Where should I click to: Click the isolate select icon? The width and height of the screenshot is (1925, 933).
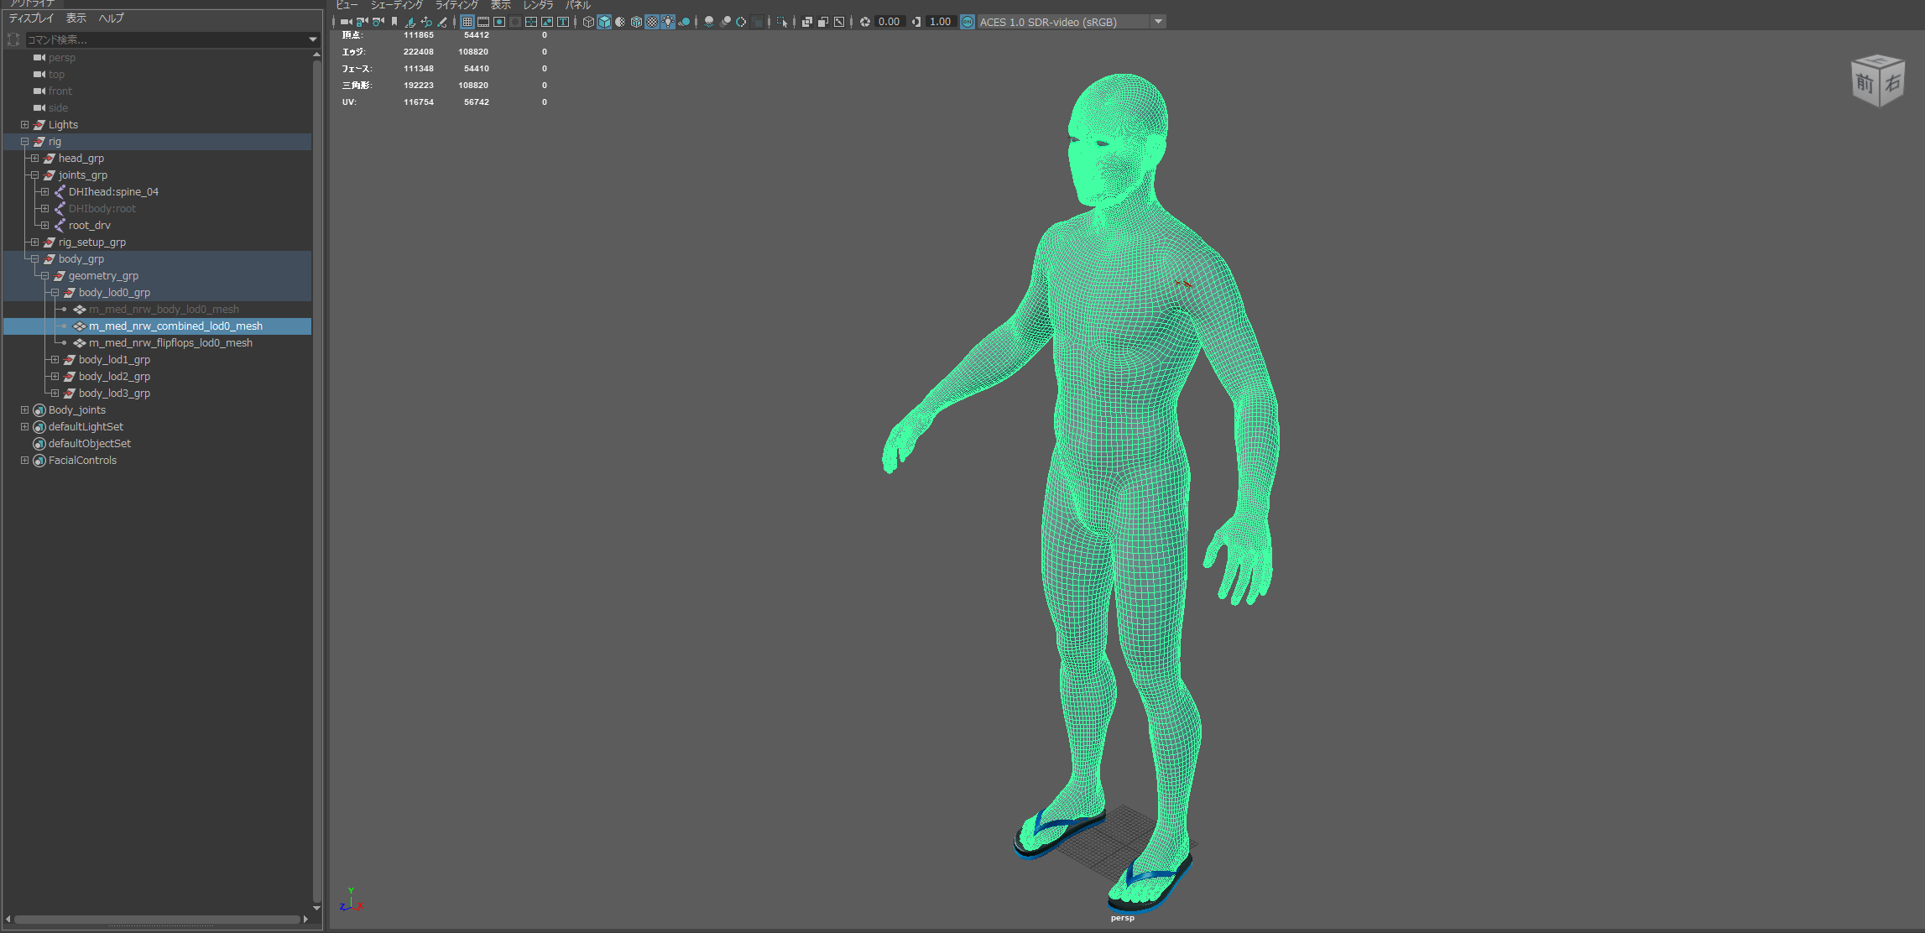[x=782, y=22]
